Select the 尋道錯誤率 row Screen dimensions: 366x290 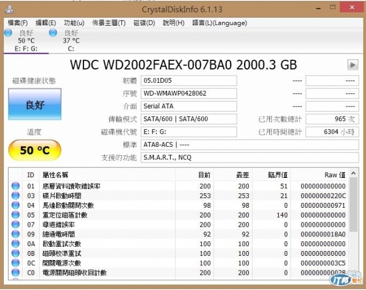[179, 224]
